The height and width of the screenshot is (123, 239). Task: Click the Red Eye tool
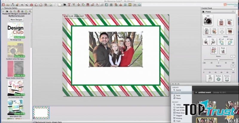[230, 31]
